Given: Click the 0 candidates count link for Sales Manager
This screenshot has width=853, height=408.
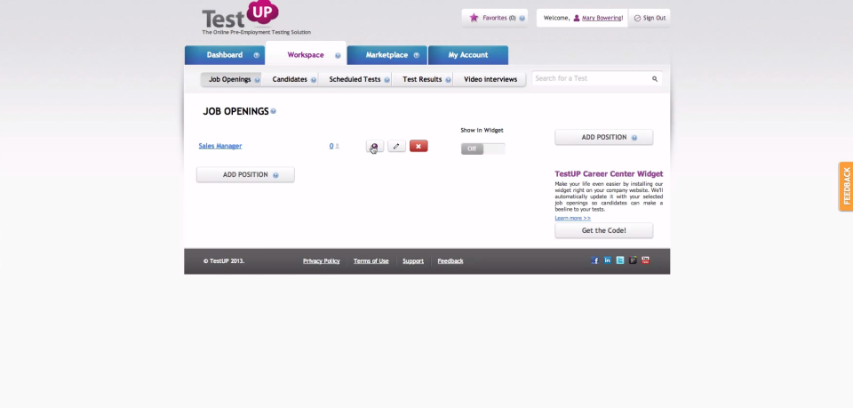Looking at the screenshot, I should (331, 146).
